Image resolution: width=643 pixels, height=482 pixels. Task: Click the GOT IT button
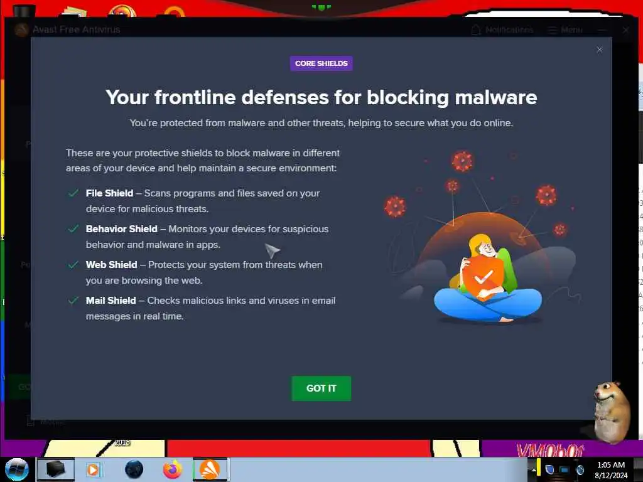pos(321,388)
